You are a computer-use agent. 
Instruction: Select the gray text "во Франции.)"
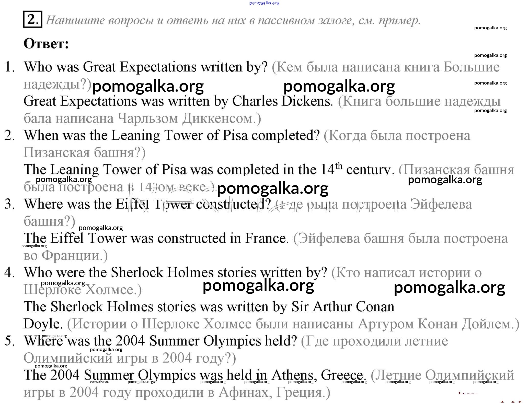pyautogui.click(x=66, y=255)
